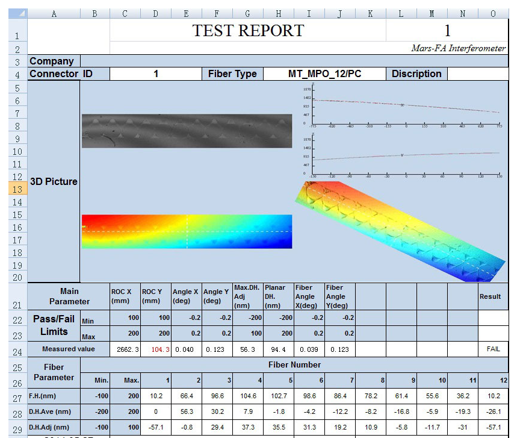Screen dimensions: 526x438
Task: Click F.H. value 104.6 for fiber 4
Action: click(x=248, y=396)
